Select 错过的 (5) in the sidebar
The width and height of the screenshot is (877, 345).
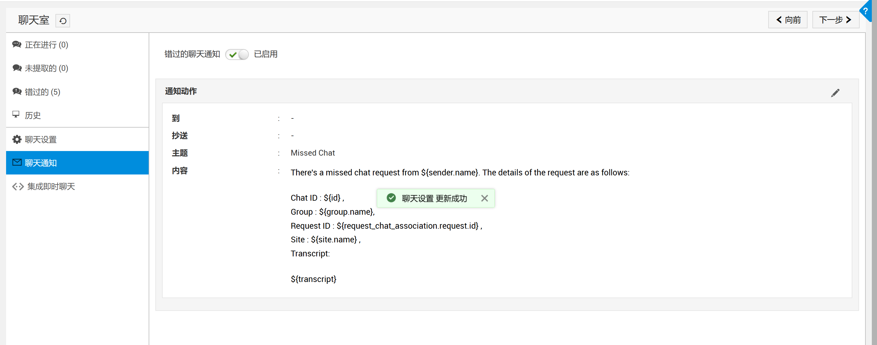click(x=42, y=92)
